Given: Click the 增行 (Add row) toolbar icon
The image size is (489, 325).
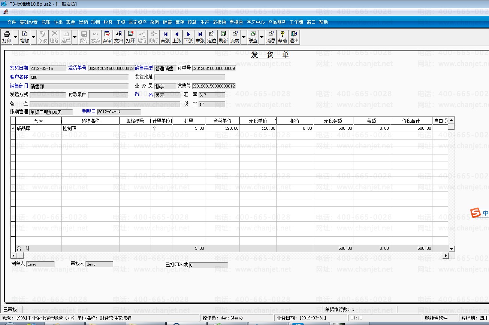Looking at the screenshot, I should (142, 37).
